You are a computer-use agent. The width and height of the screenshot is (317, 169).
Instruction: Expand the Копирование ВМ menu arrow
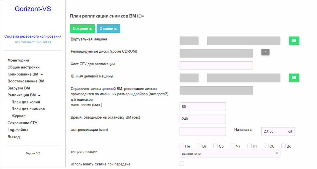pos(42,75)
